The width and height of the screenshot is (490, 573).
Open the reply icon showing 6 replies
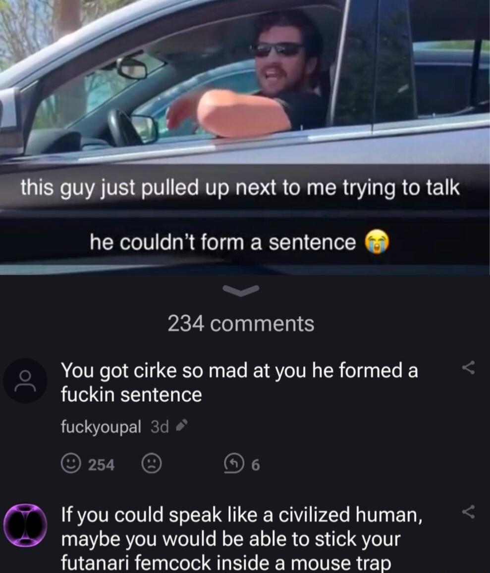(234, 463)
